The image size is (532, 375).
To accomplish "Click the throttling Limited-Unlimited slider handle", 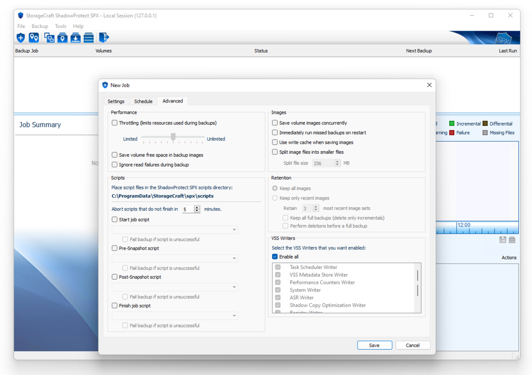I will [x=173, y=137].
